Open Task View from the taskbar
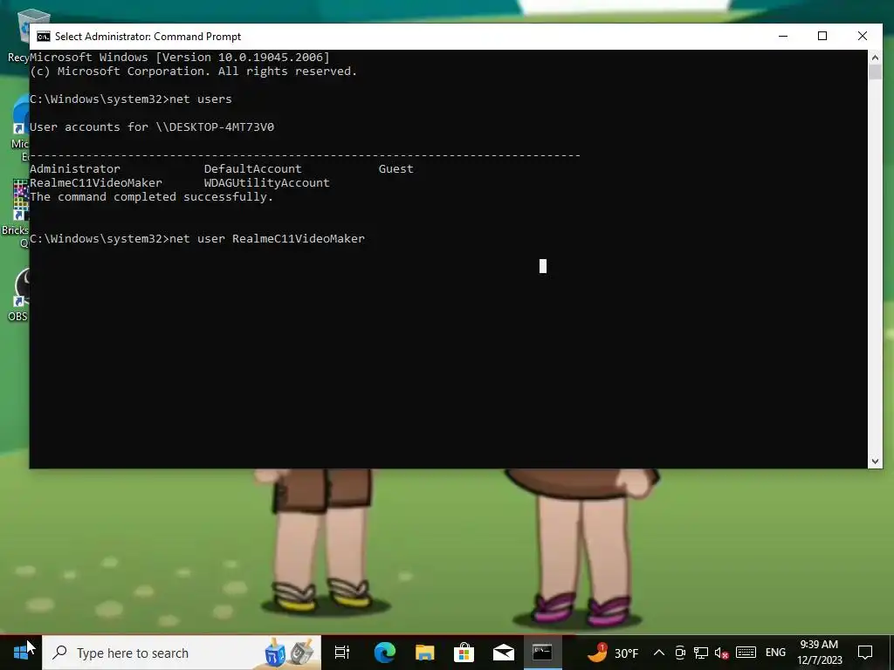This screenshot has height=670, width=894. tap(342, 653)
